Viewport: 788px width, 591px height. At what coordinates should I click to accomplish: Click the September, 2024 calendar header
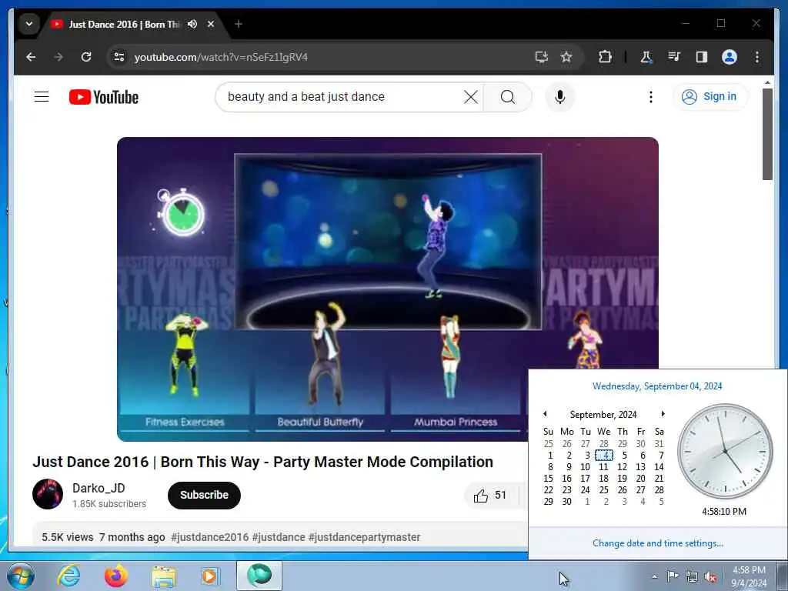point(603,414)
